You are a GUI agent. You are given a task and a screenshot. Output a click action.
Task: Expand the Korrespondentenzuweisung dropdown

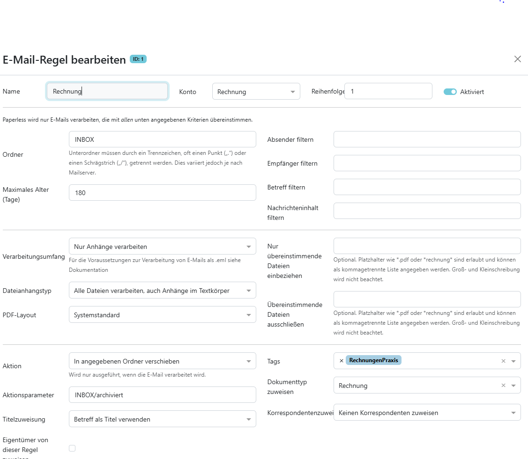427,413
